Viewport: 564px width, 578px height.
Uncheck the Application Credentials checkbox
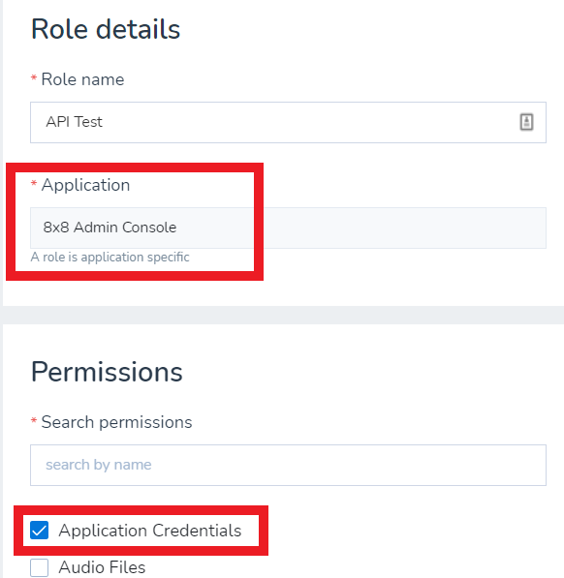(39, 531)
